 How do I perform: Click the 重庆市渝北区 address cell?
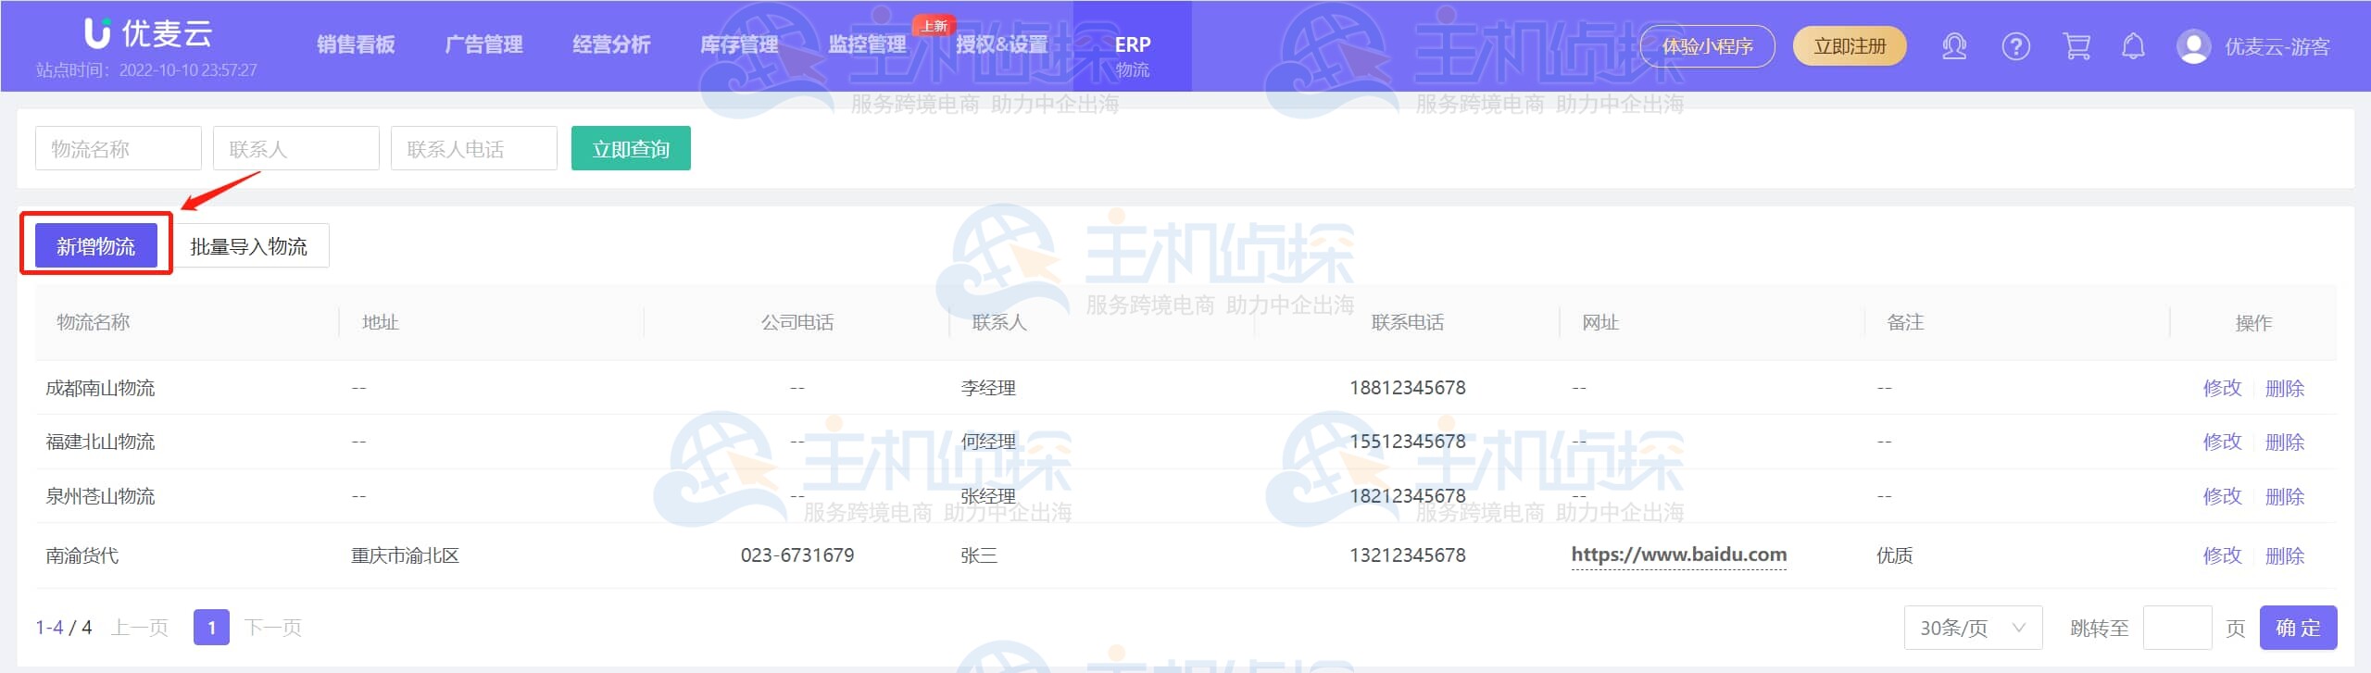tap(405, 555)
